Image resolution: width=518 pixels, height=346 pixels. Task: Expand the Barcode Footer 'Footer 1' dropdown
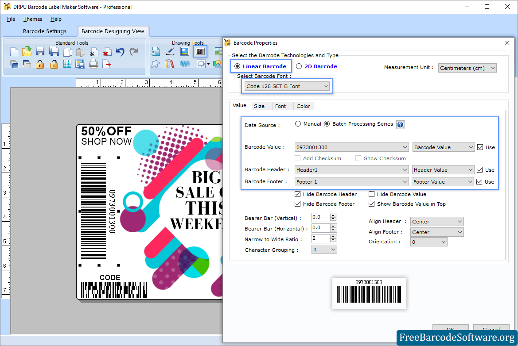[351, 182]
